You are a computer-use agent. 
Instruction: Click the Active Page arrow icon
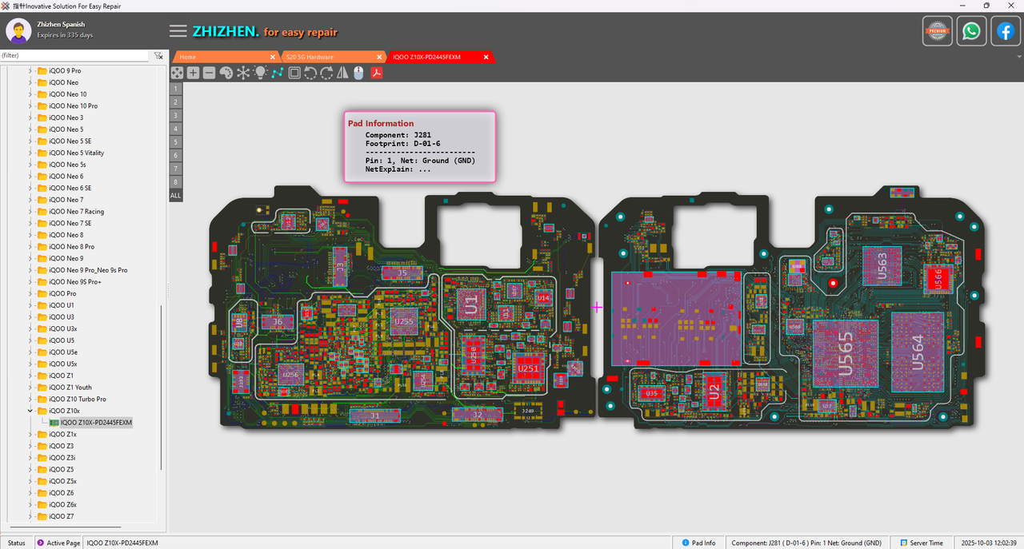click(41, 543)
